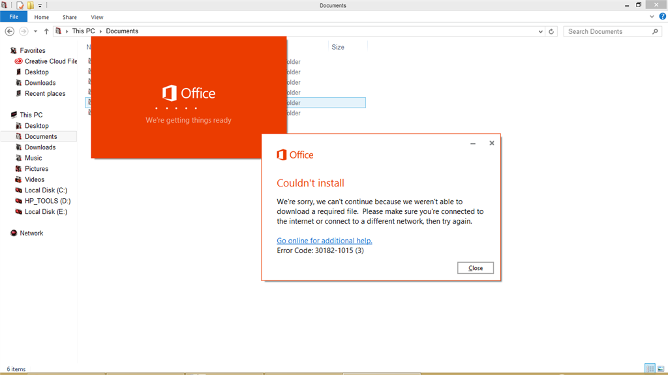This screenshot has height=375, width=668.
Task: Click the Office logo in error dialog
Action: 295,155
